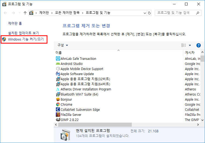The image size is (205, 143).
Task: Select the Apple Mobile Device Support entry
Action: (x=82, y=69)
